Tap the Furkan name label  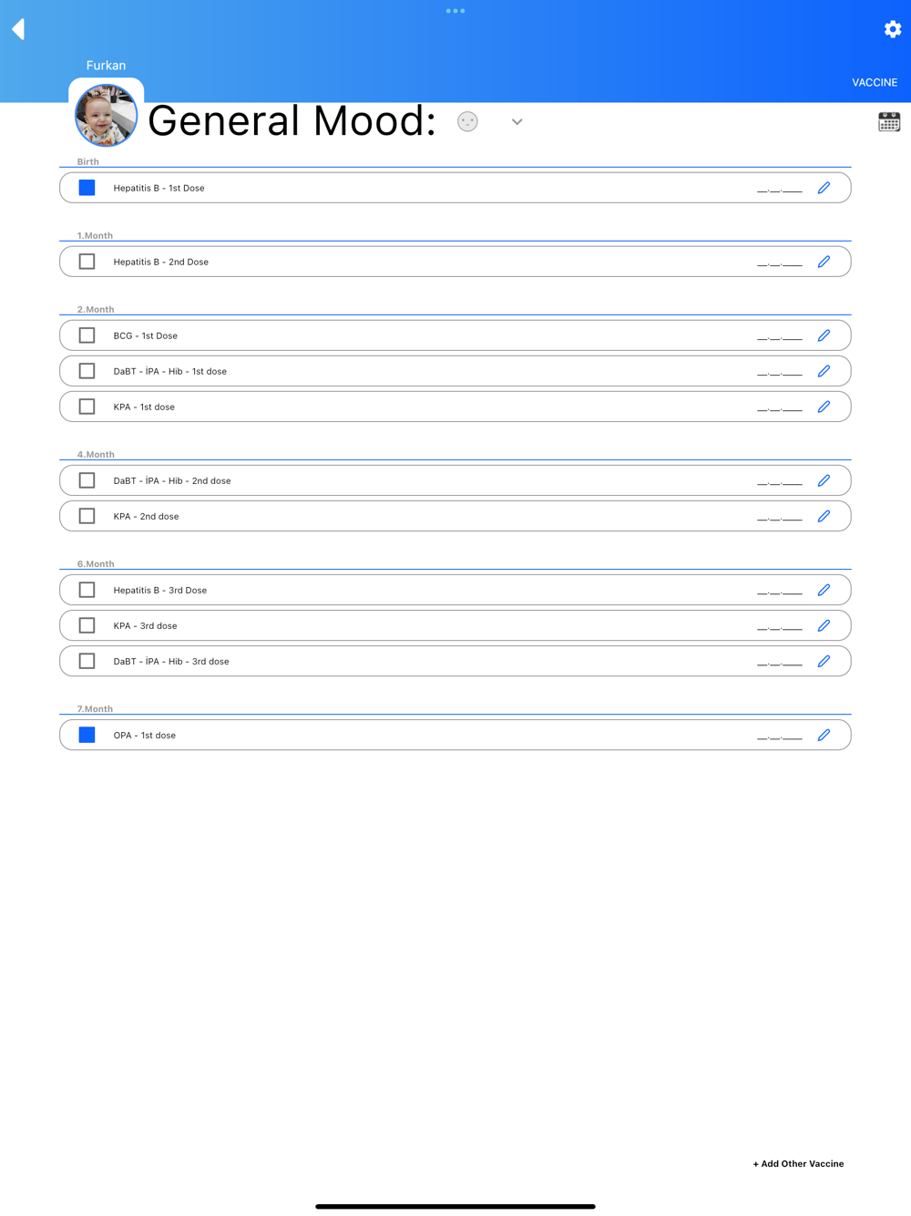pyautogui.click(x=106, y=66)
